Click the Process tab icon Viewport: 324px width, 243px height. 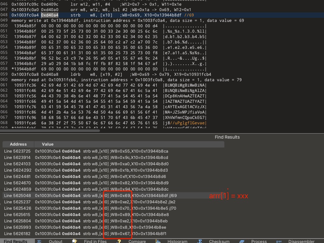point(242,241)
